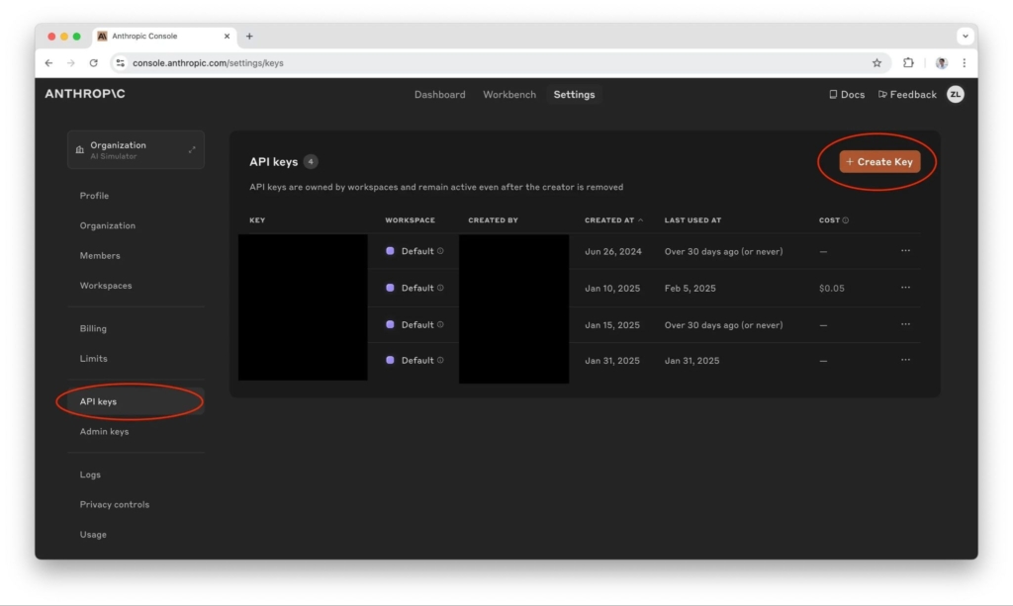Open the Workbench tab
The width and height of the screenshot is (1013, 606).
tap(509, 94)
